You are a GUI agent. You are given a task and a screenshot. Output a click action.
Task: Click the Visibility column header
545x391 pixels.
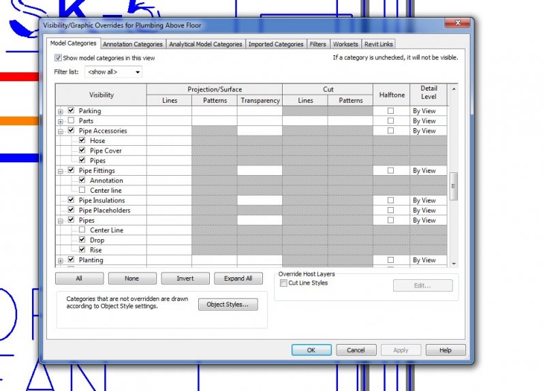point(101,95)
